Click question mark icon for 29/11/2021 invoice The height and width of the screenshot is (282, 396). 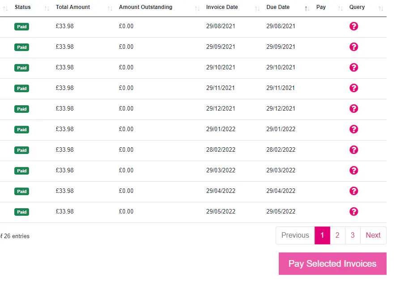click(353, 88)
